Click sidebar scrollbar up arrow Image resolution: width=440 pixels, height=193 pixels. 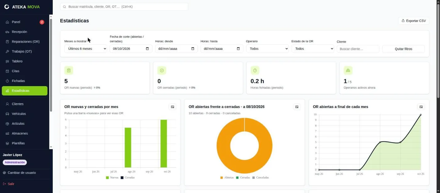click(x=51, y=17)
